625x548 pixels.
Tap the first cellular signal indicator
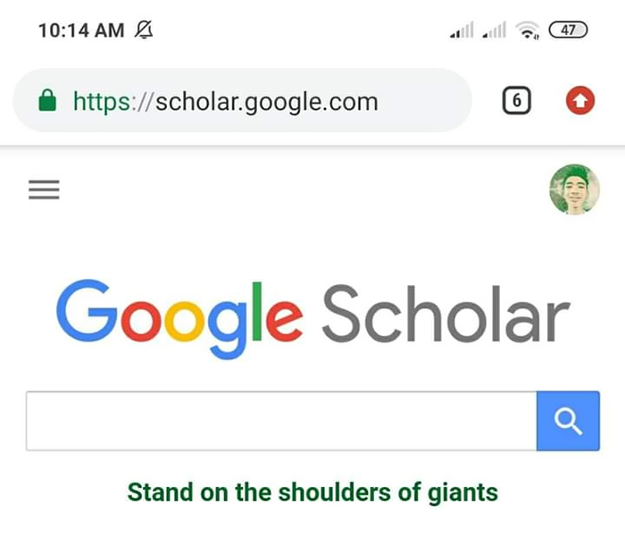[462, 31]
